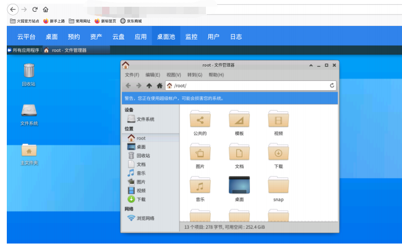Select the 主文件夹 desktop icon
402x246 pixels.
click(29, 155)
